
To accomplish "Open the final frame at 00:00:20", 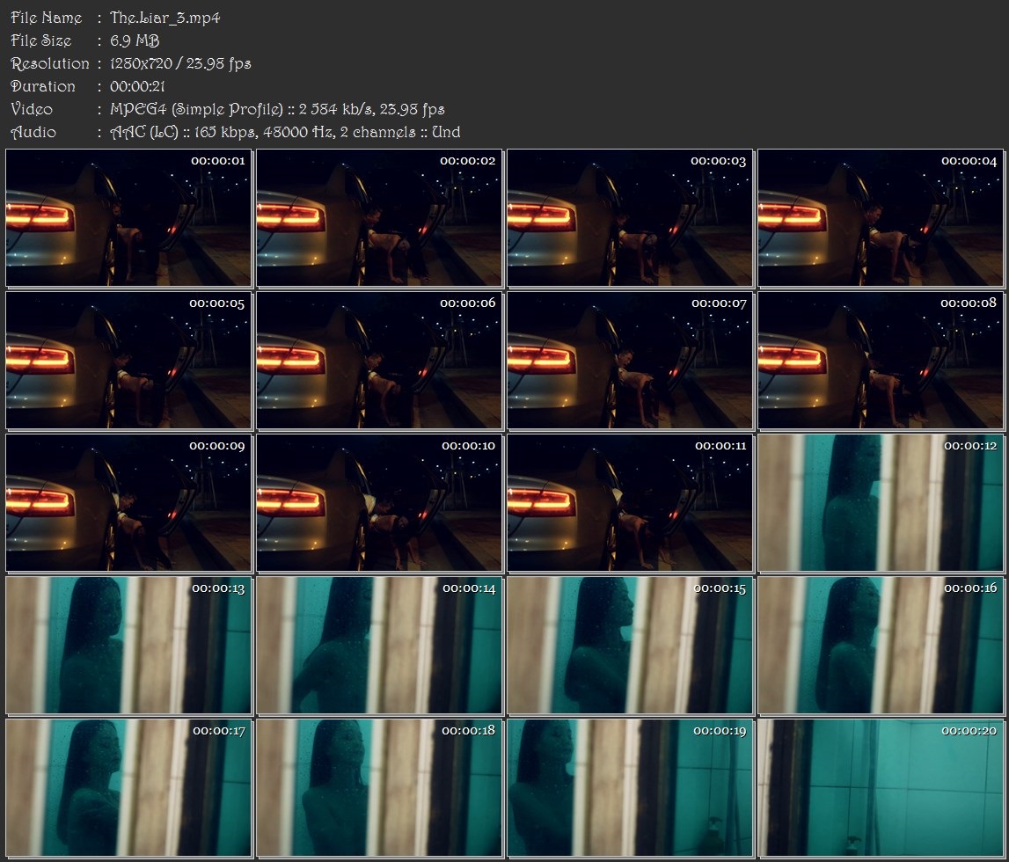I will point(881,788).
